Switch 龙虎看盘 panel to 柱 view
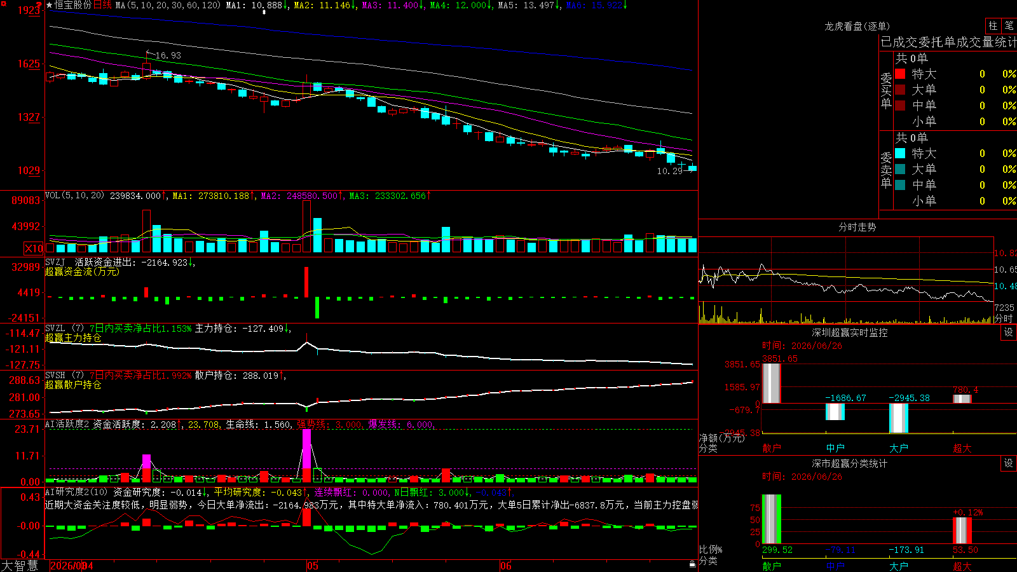The image size is (1017, 572). (993, 25)
